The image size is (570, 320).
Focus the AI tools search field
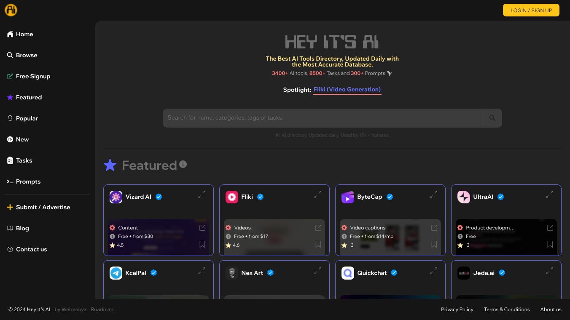(x=323, y=118)
